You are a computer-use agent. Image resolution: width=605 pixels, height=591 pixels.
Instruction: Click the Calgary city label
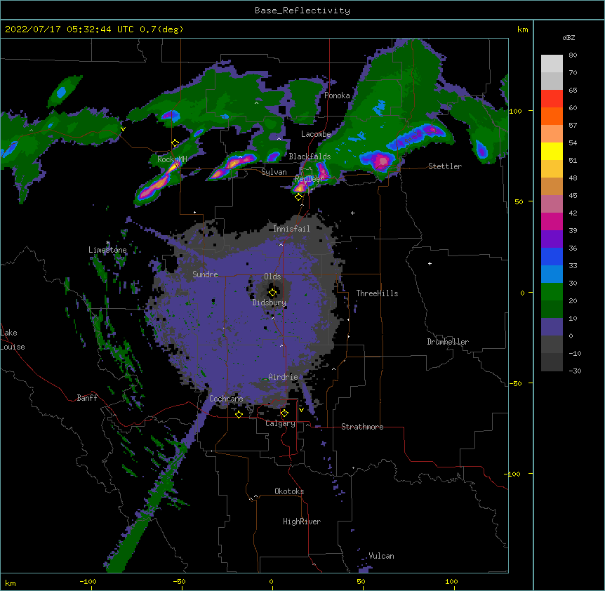coord(280,423)
